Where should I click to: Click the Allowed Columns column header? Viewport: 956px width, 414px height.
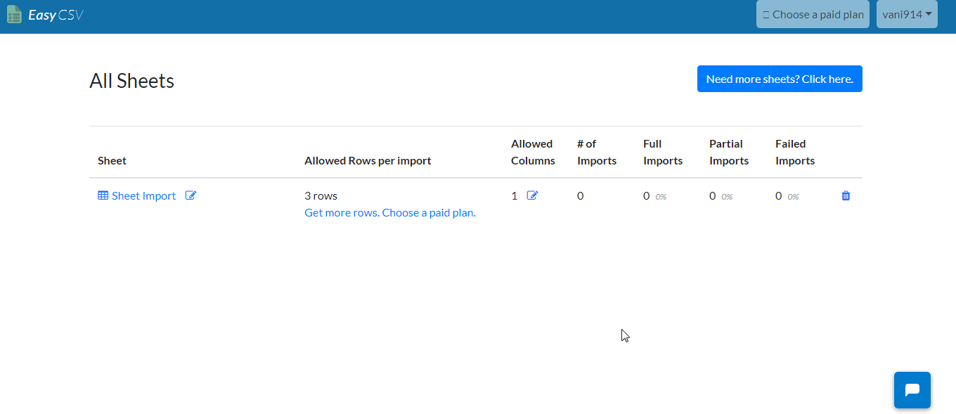[x=533, y=152]
